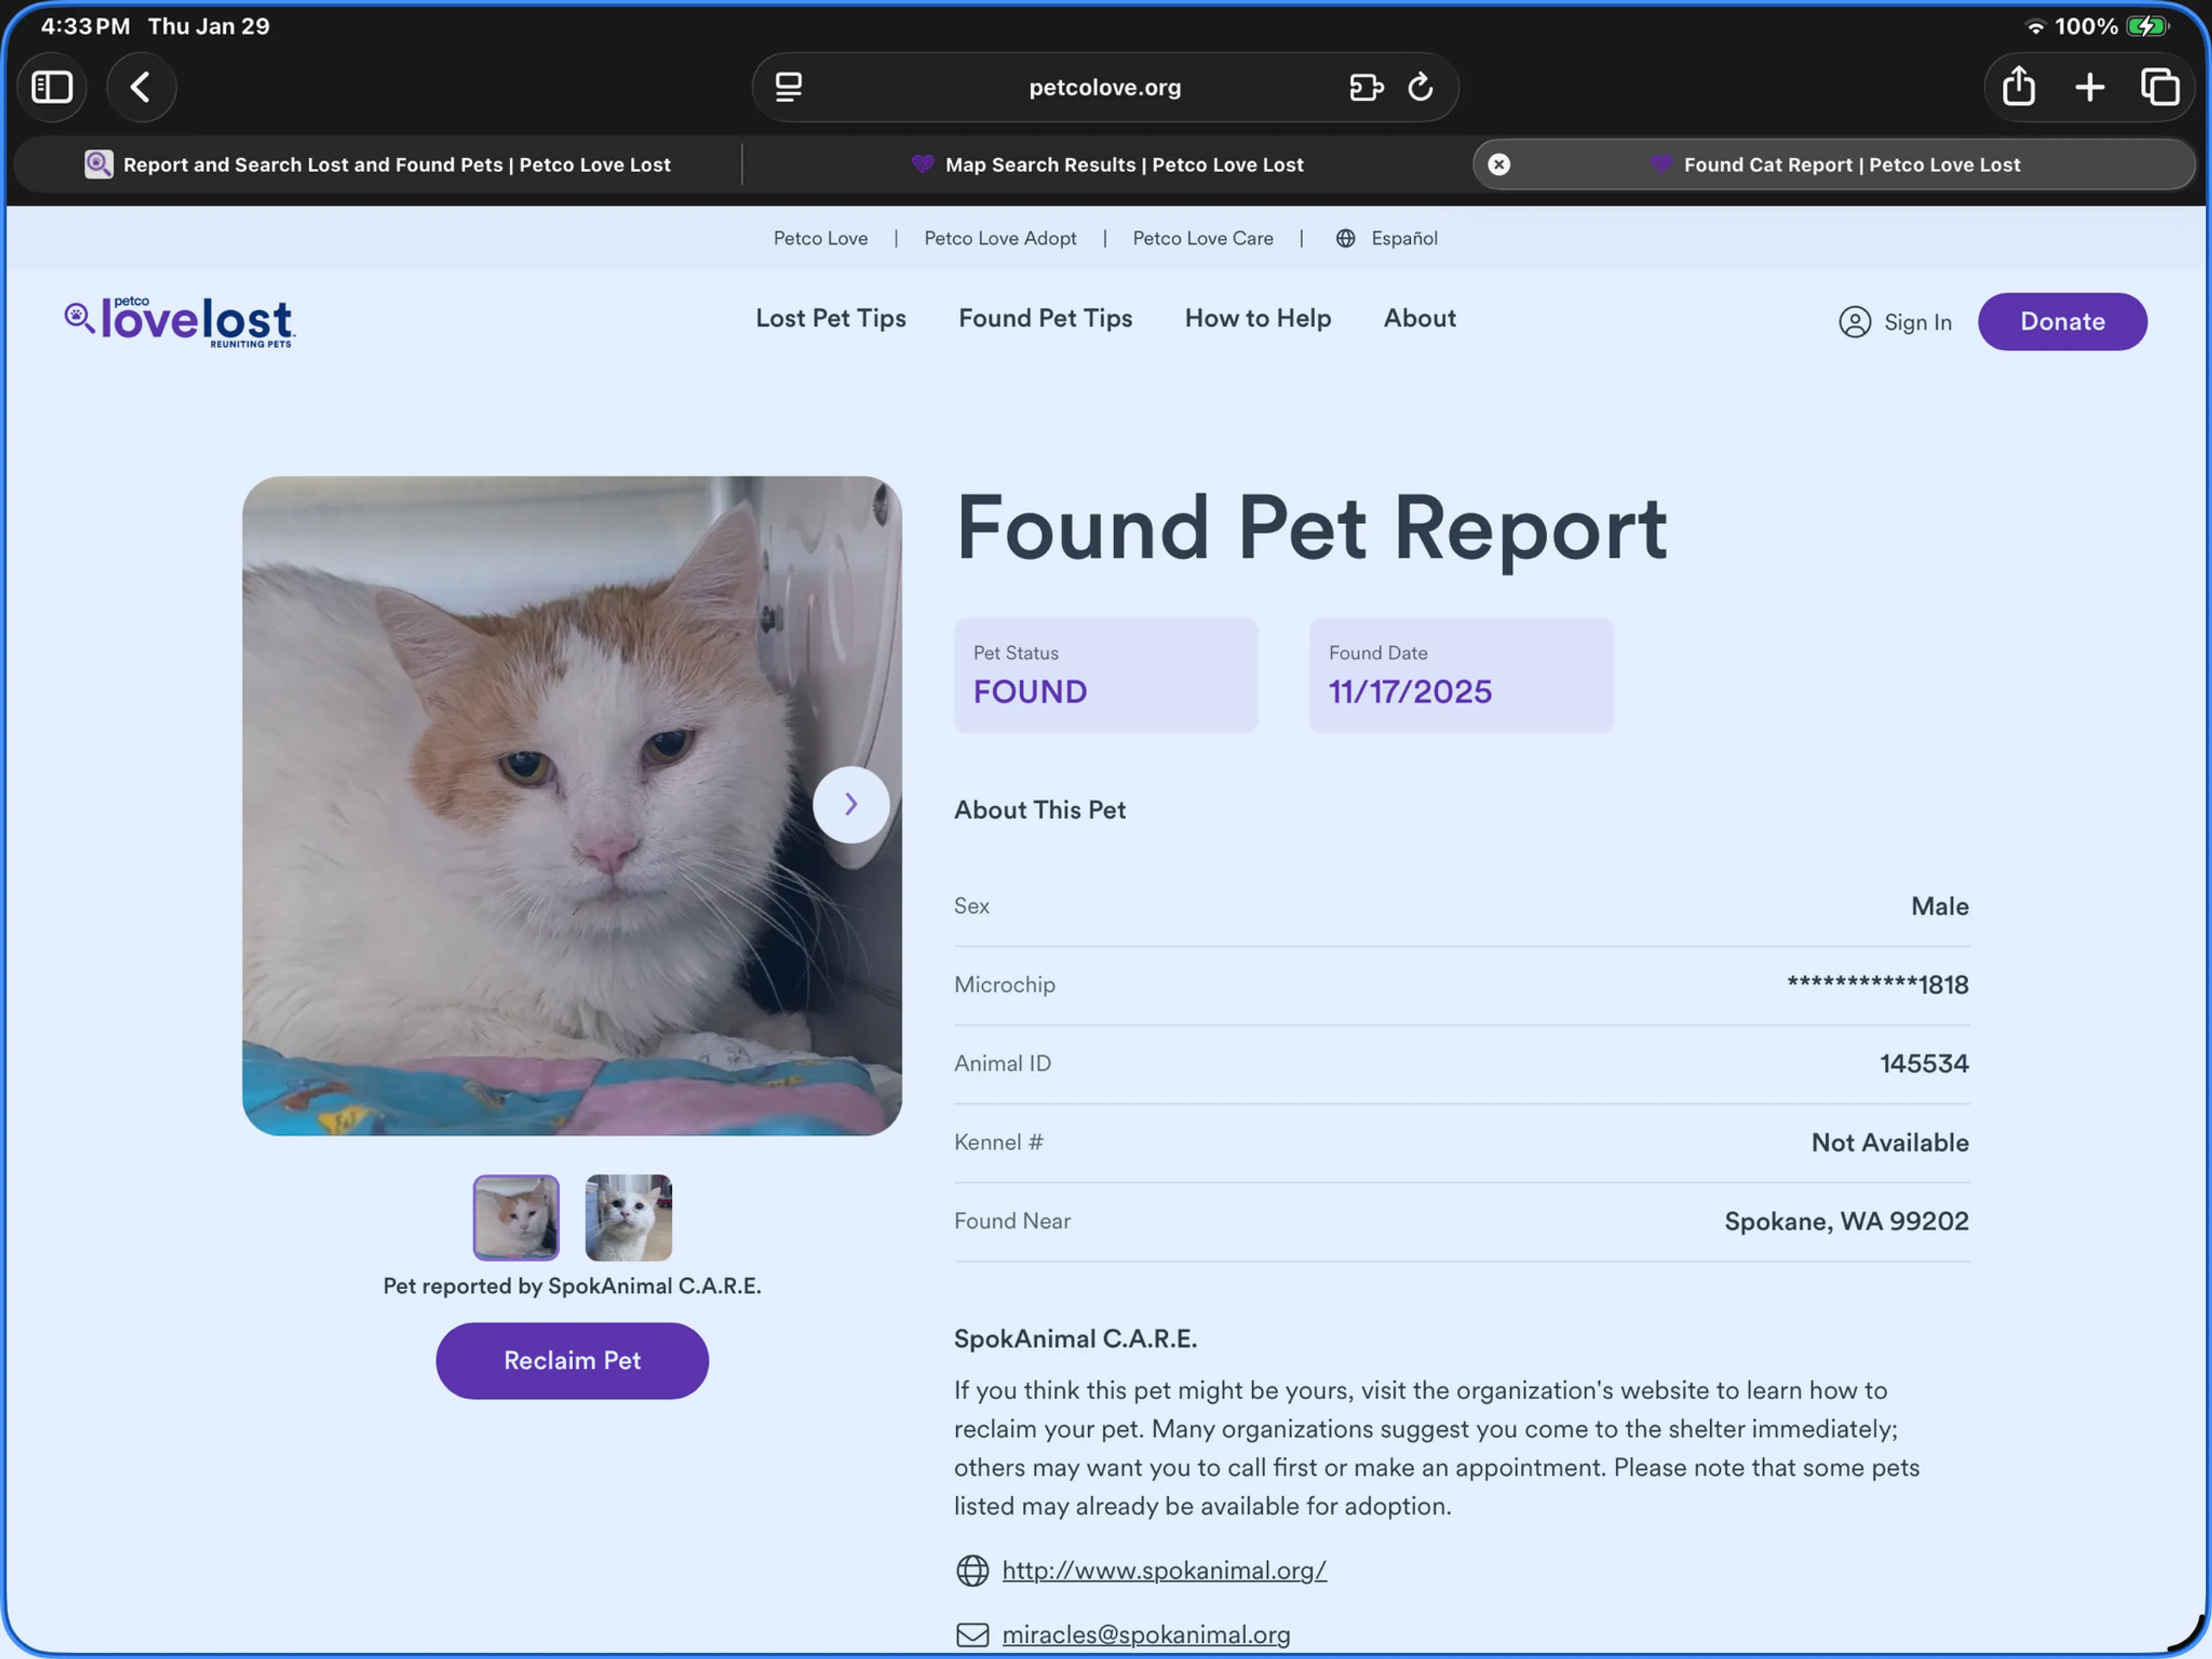Click the Sign In user icon

[1855, 322]
